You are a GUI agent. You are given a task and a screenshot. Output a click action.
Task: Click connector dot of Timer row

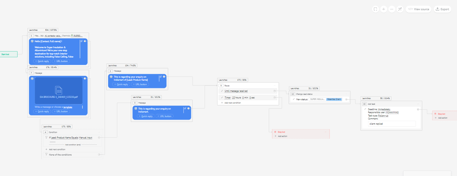point(274,97)
